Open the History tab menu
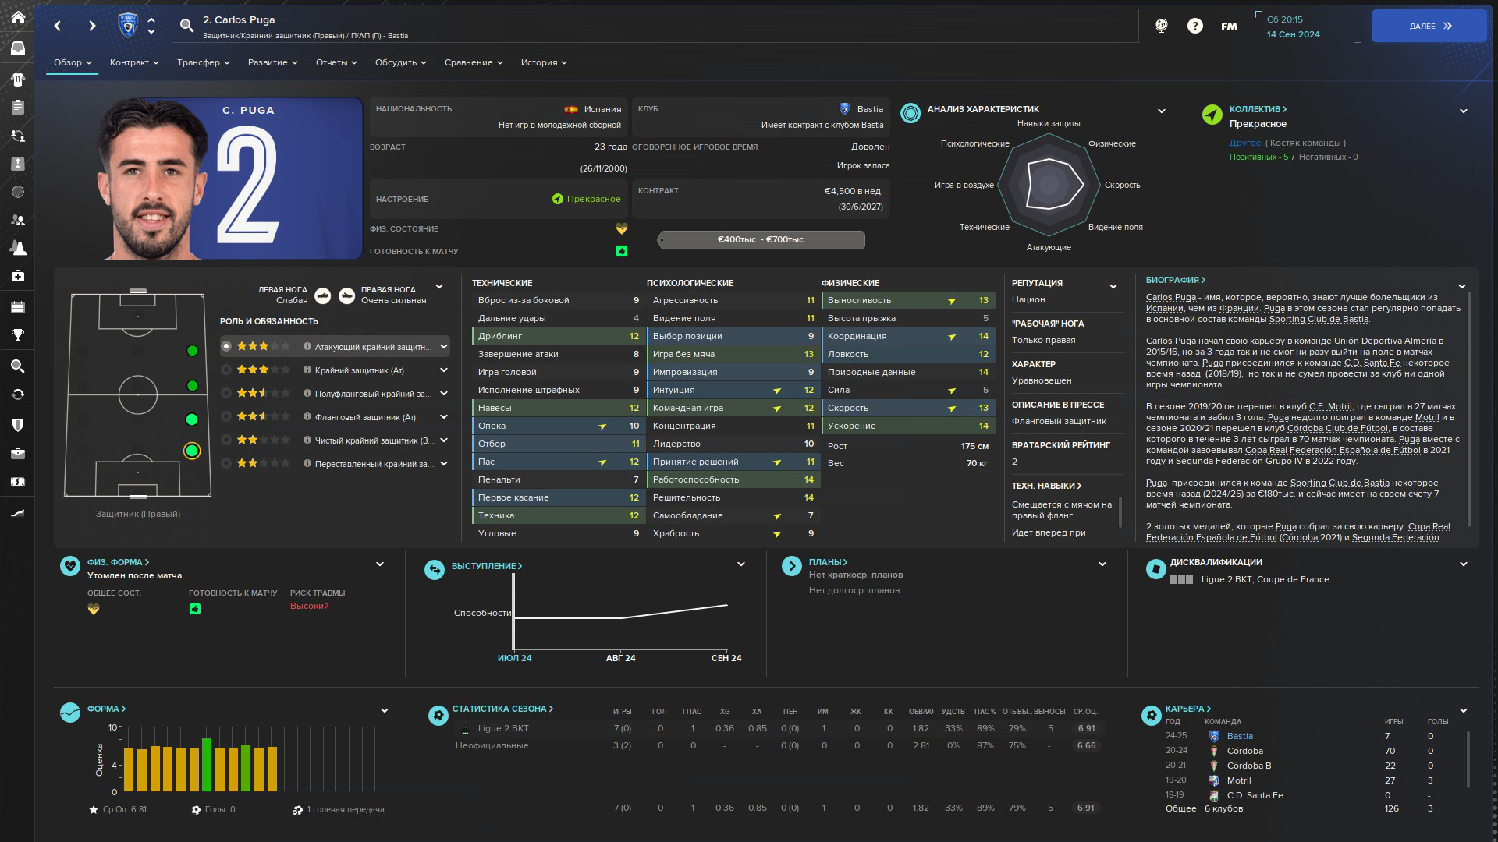 (x=544, y=62)
